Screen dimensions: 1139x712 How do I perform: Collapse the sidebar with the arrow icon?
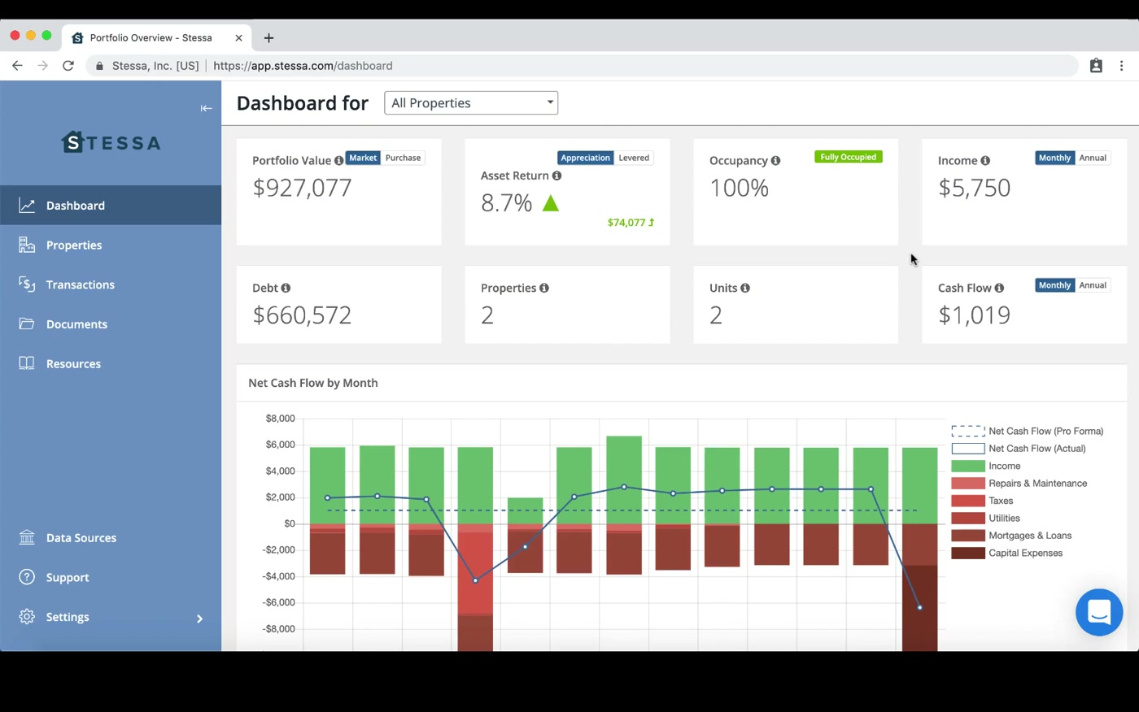pyautogui.click(x=206, y=108)
